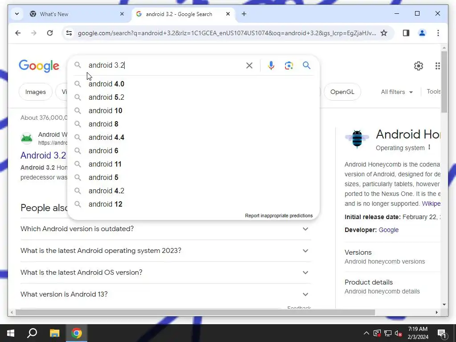Search by image with Lens icon
This screenshot has height=342, width=456.
pos(289,65)
